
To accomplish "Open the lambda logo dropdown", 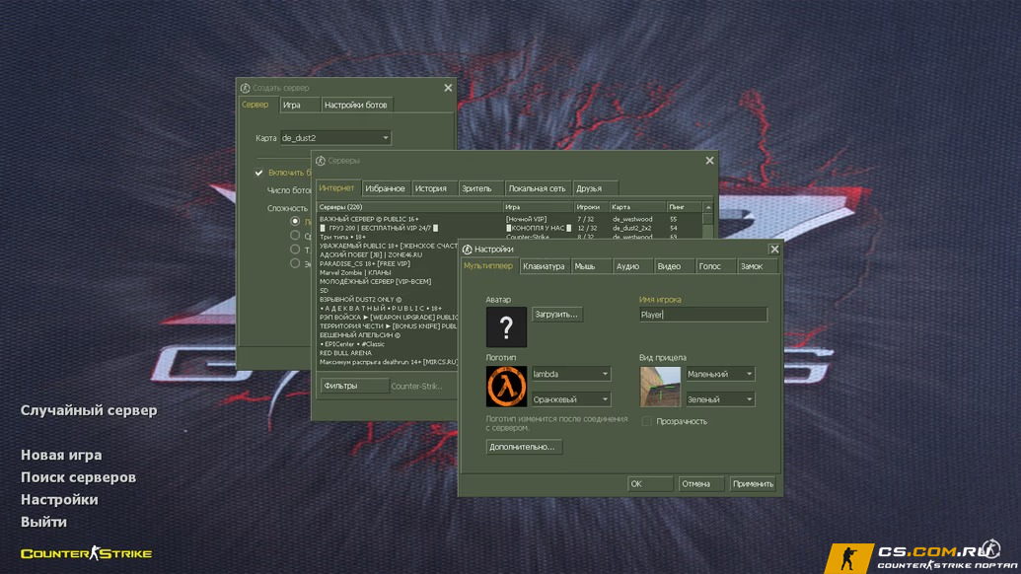I will (570, 374).
